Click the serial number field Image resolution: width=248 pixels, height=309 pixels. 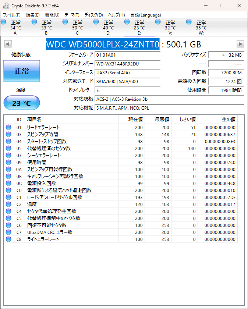click(127, 64)
